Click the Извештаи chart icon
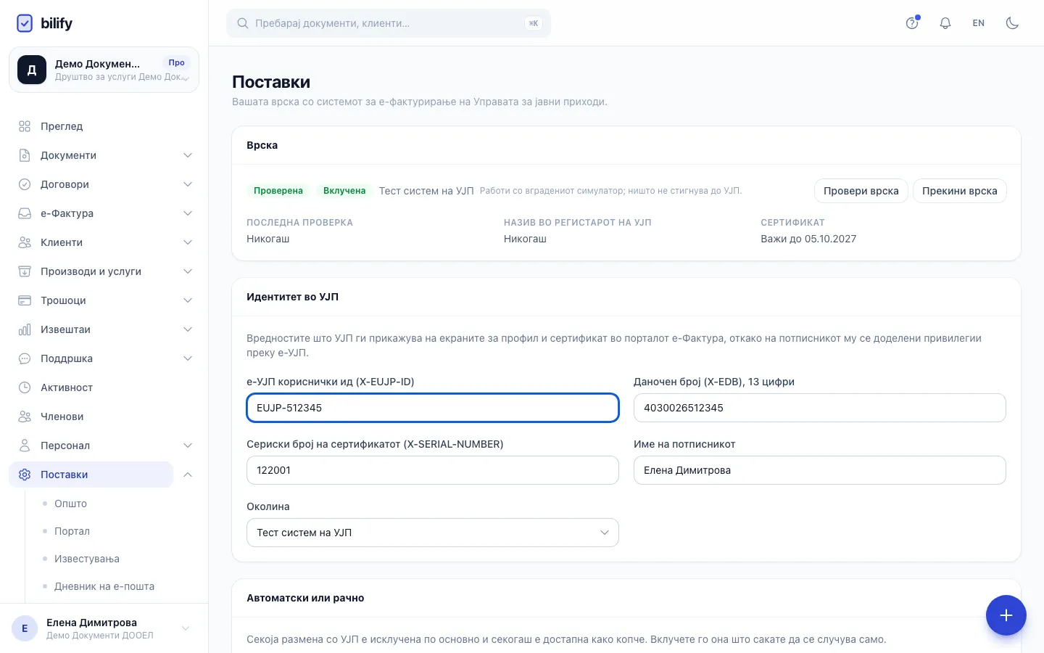1044x653 pixels. tap(25, 329)
